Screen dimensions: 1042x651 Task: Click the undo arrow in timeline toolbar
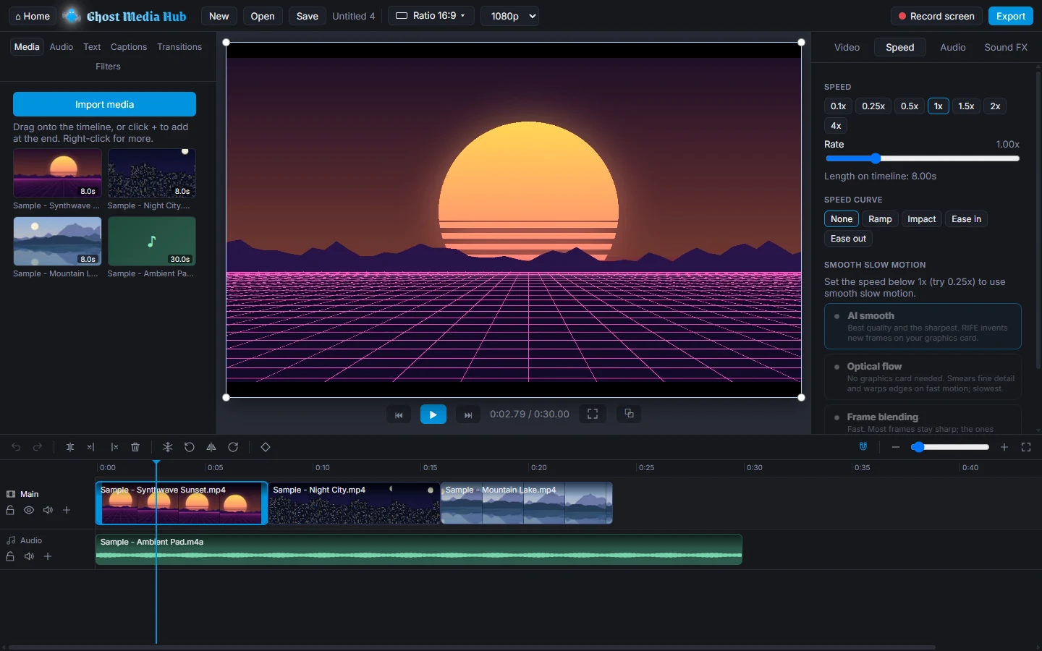16,447
